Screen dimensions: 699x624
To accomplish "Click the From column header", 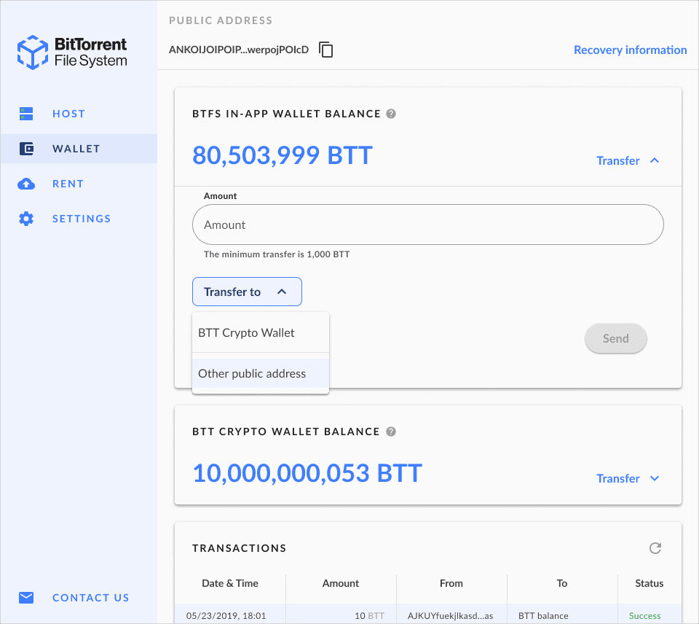I will (451, 583).
